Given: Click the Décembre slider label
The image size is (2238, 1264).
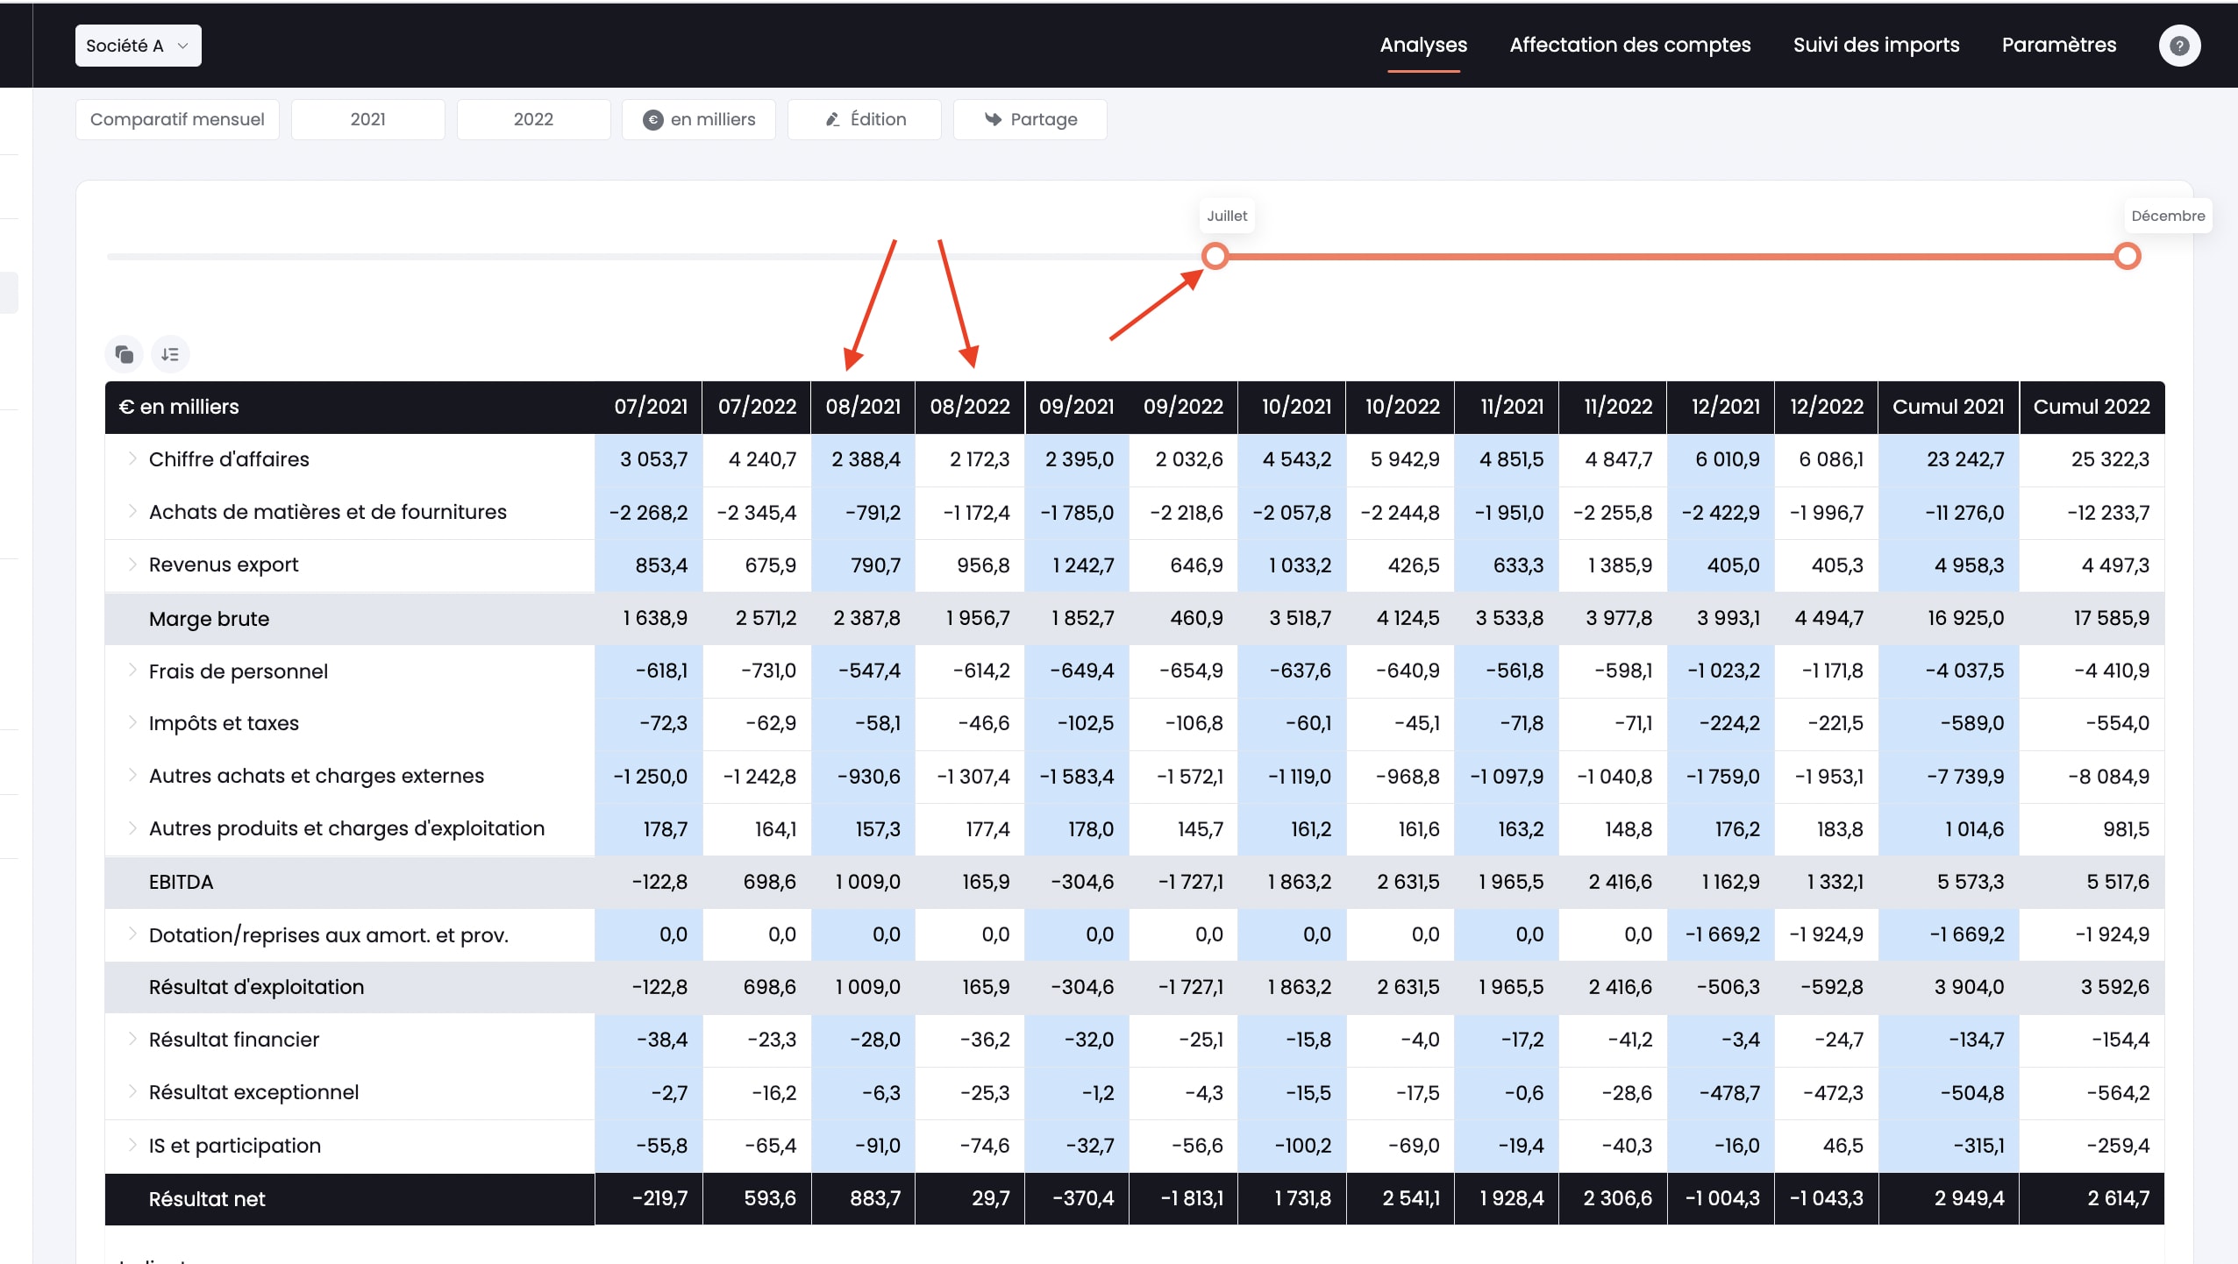Looking at the screenshot, I should click(2168, 216).
